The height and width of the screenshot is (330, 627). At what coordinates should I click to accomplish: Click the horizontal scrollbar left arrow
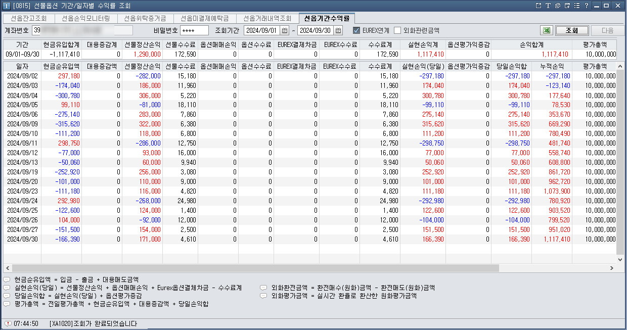(x=8, y=268)
